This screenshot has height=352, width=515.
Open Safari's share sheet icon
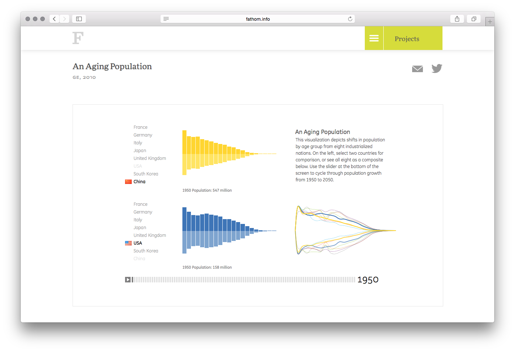click(457, 19)
